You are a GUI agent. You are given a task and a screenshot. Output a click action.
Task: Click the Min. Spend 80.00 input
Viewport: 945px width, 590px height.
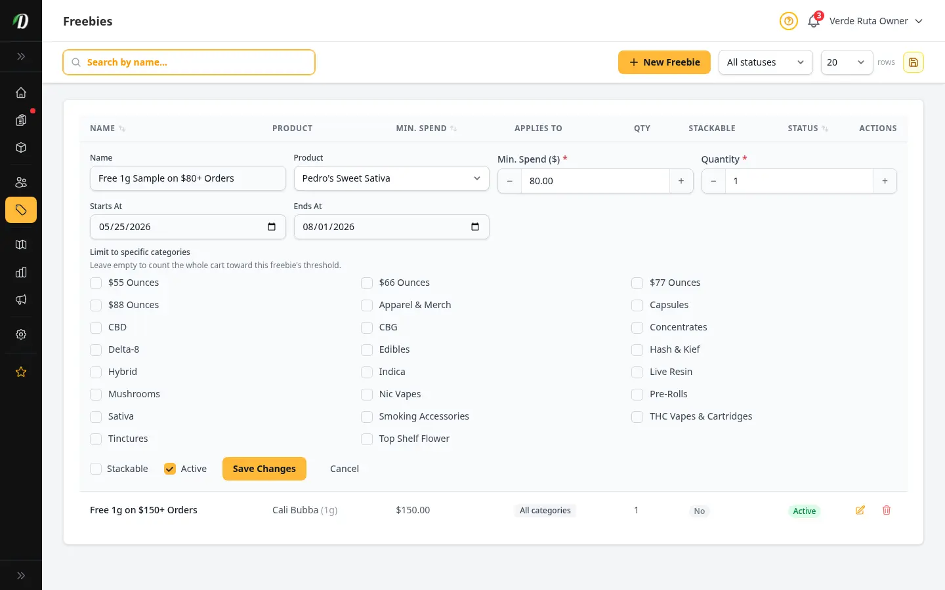[595, 181]
